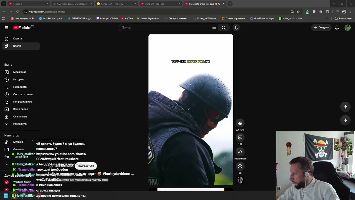Like the short with the thumbs-up
This screenshot has height=200, width=355.
[x=240, y=123]
